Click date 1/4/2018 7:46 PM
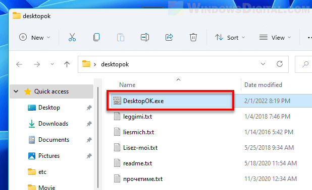Viewport: 312px width, 190px height. 267,117
